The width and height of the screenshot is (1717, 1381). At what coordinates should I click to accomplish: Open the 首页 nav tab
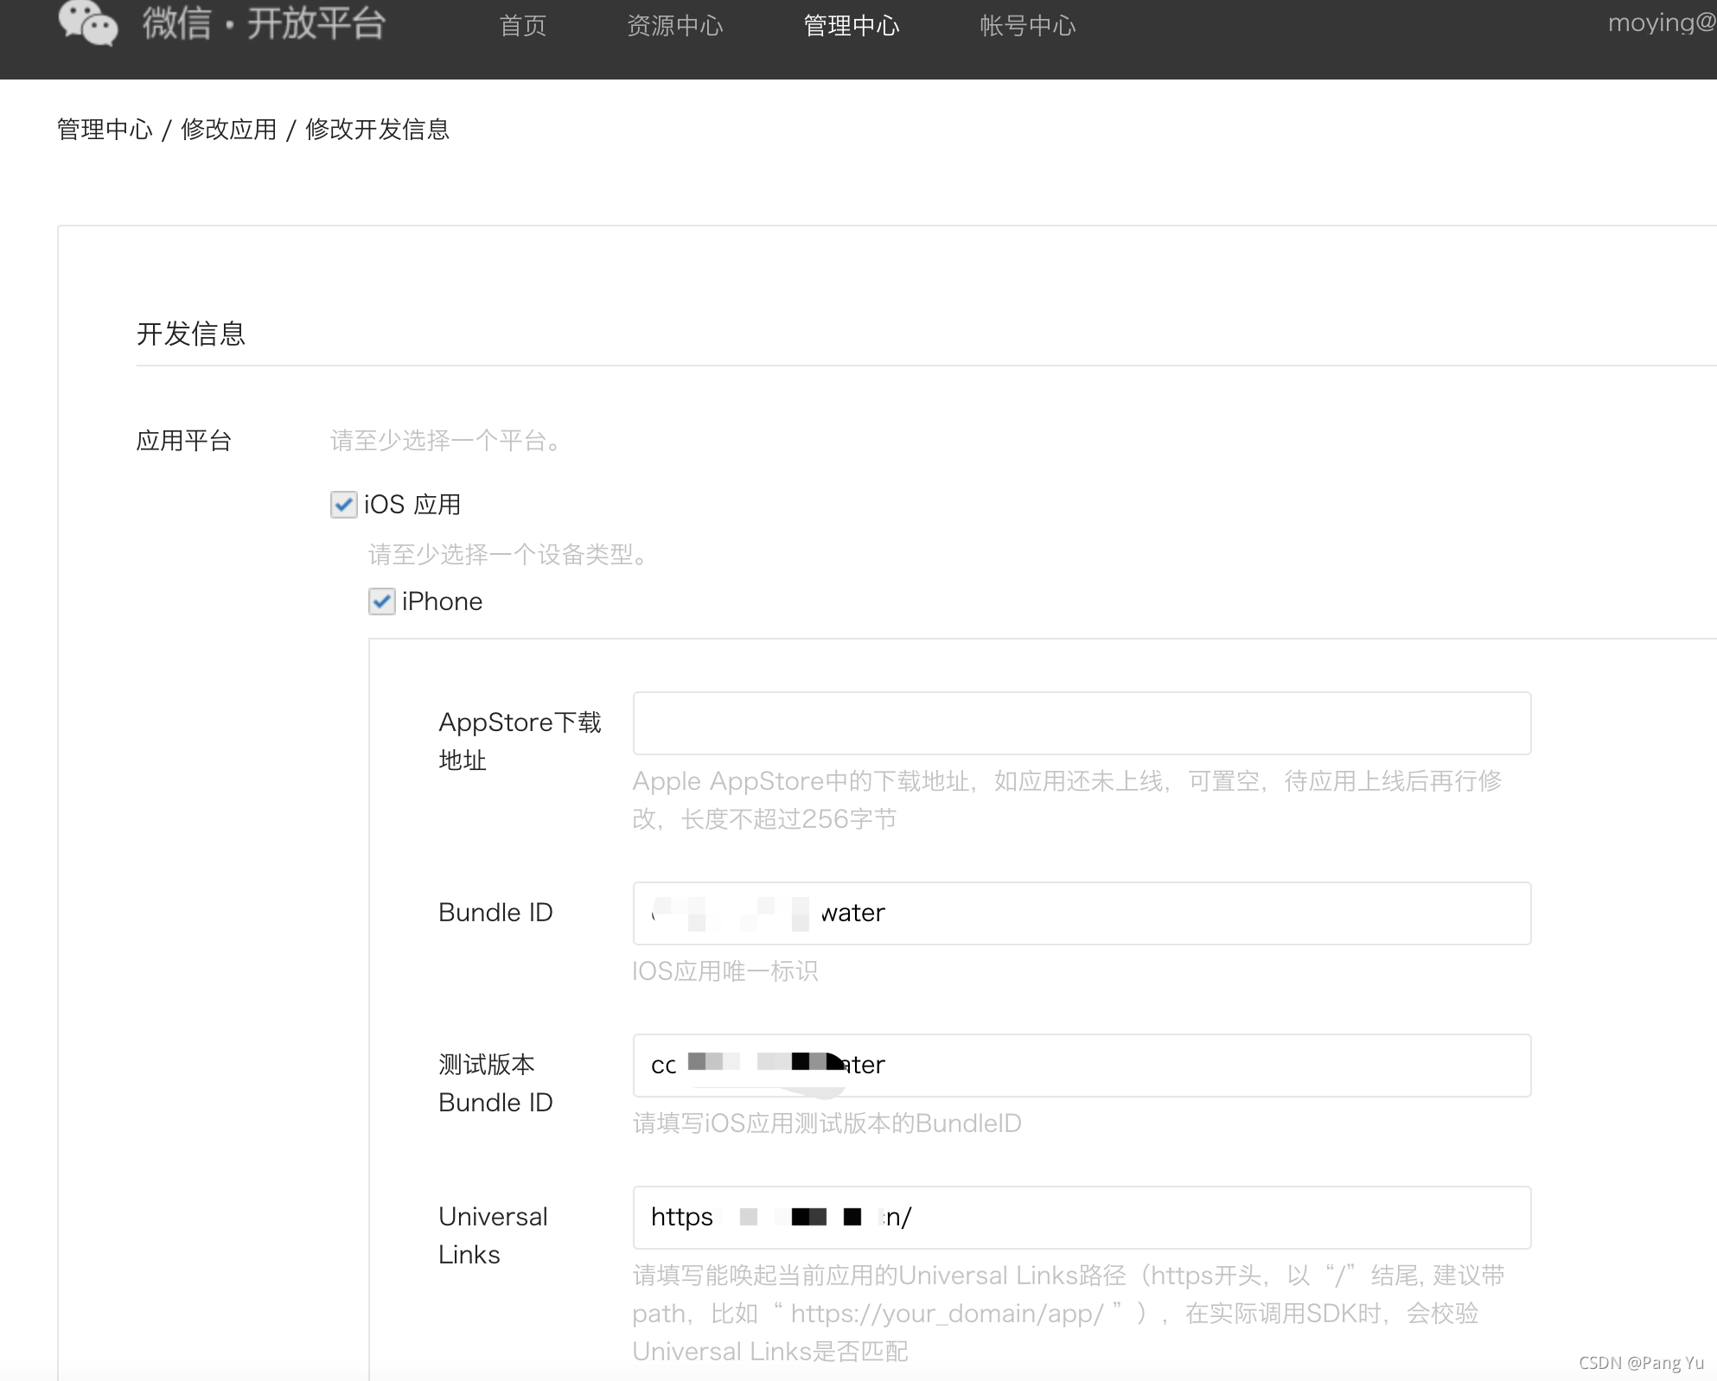pyautogui.click(x=523, y=26)
